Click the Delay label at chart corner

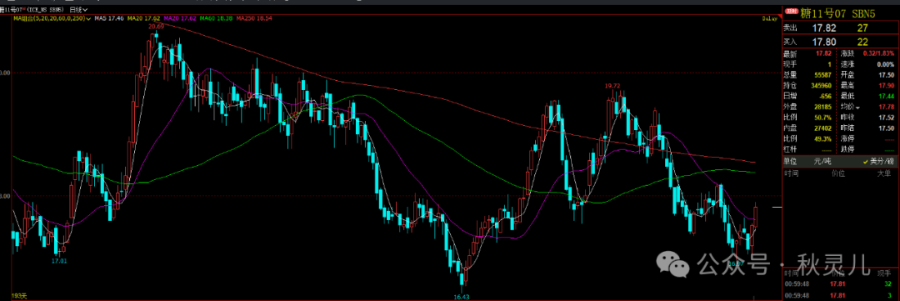[769, 19]
